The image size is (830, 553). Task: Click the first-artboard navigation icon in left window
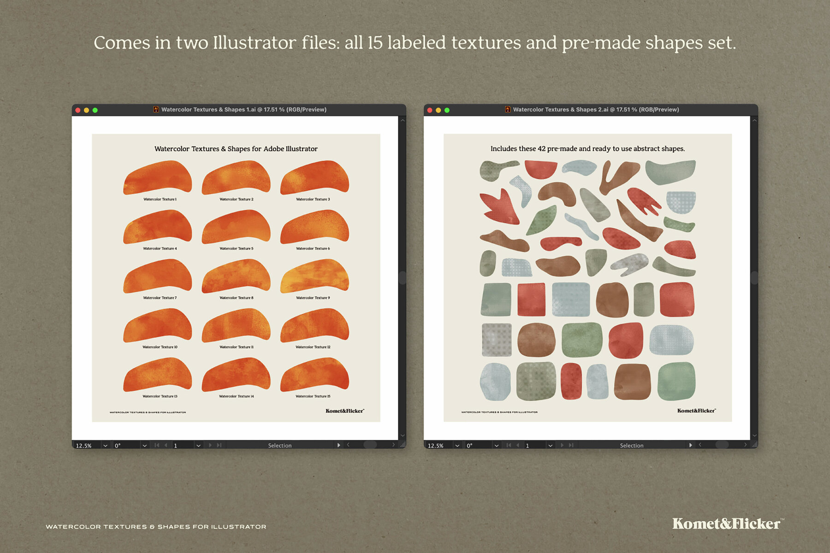[157, 445]
